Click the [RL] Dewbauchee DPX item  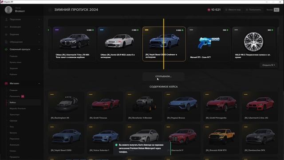pos(260,139)
